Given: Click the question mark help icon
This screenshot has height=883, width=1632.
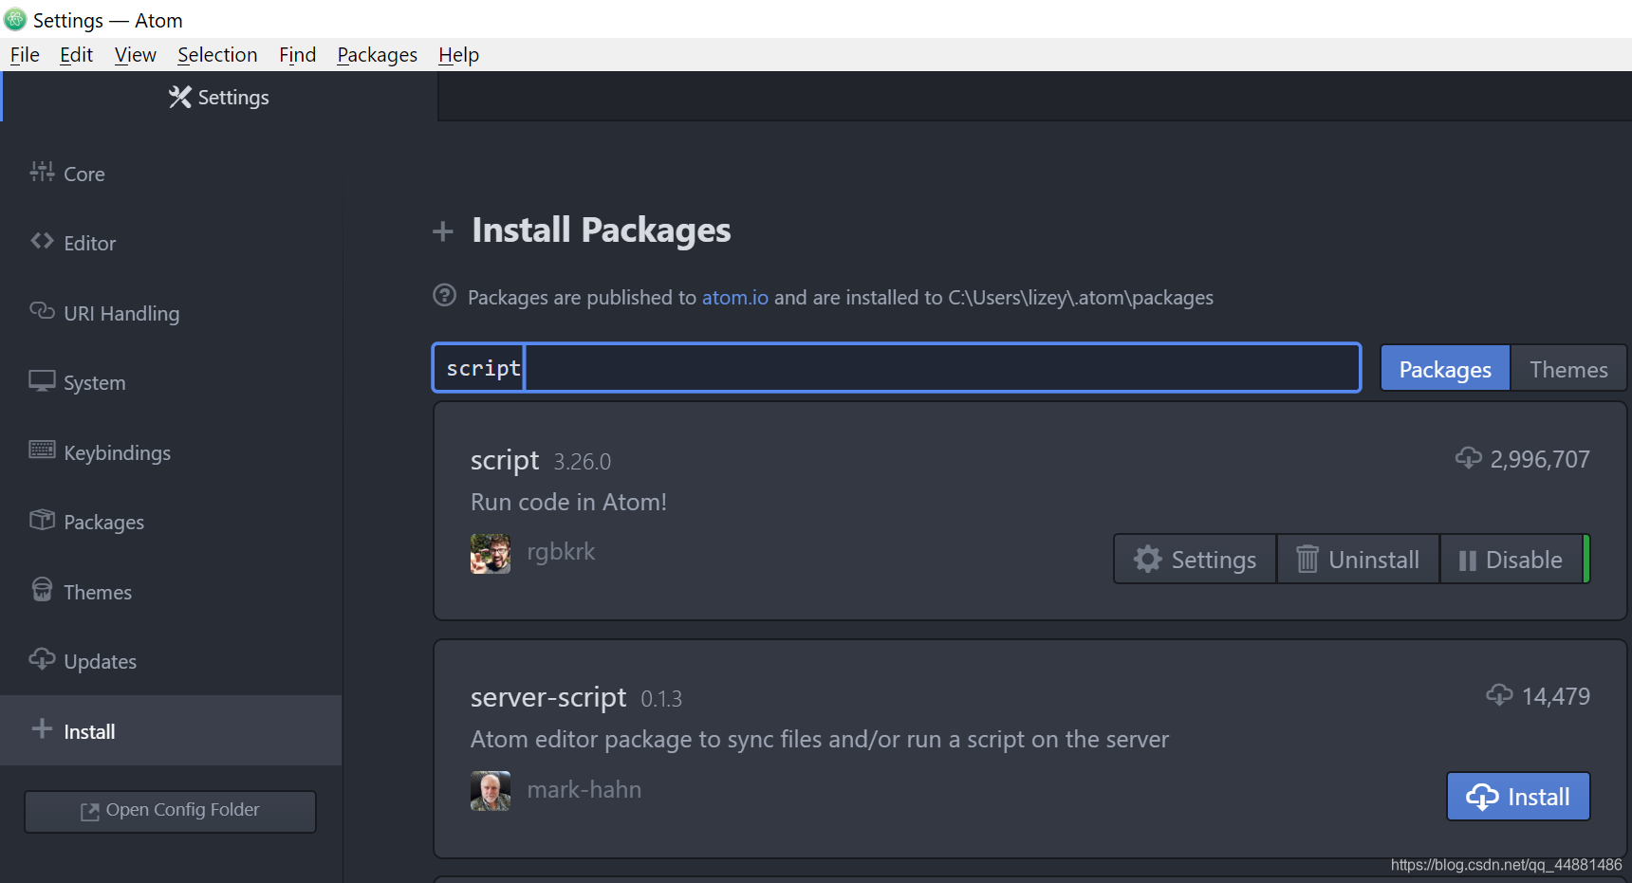Looking at the screenshot, I should pyautogui.click(x=444, y=295).
